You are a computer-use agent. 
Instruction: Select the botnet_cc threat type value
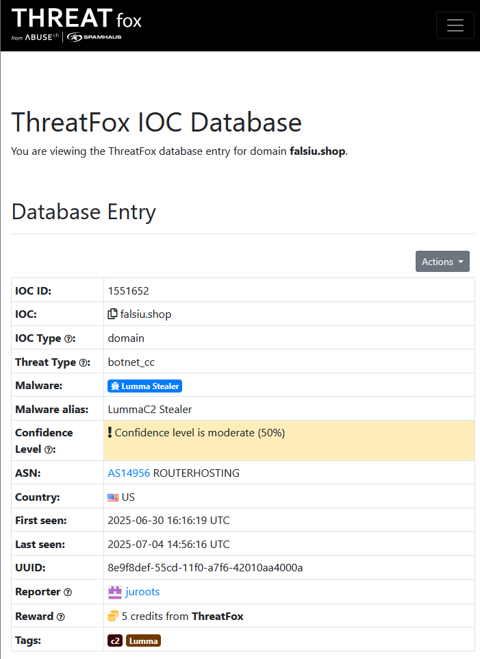(x=131, y=362)
